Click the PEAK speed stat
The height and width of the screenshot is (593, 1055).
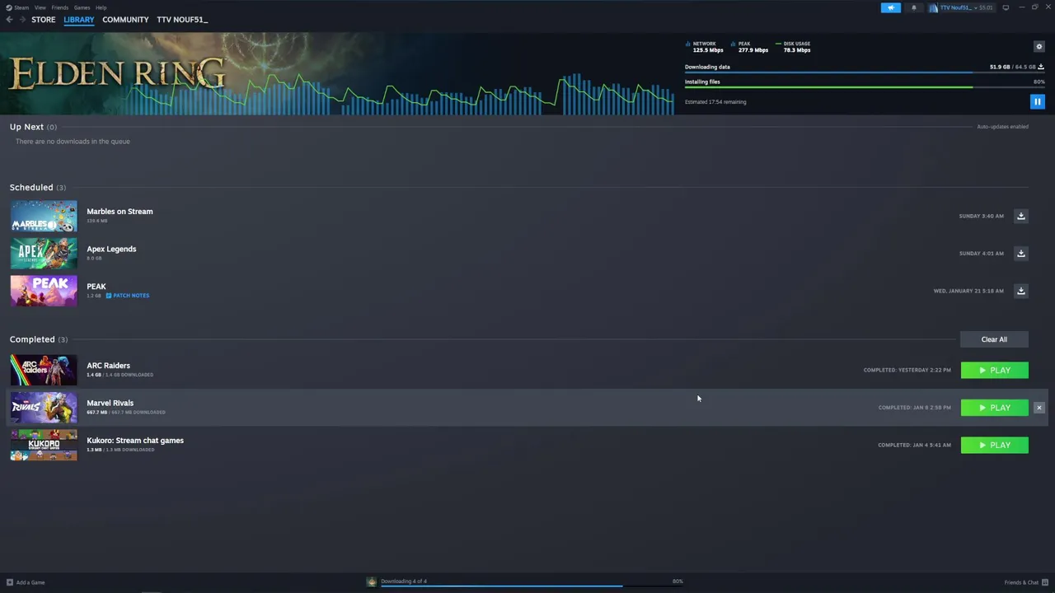(749, 47)
